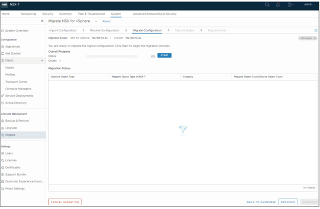Open the Messages badge button
Image resolution: width=320 pixels, height=209 pixels.
pos(308,38)
